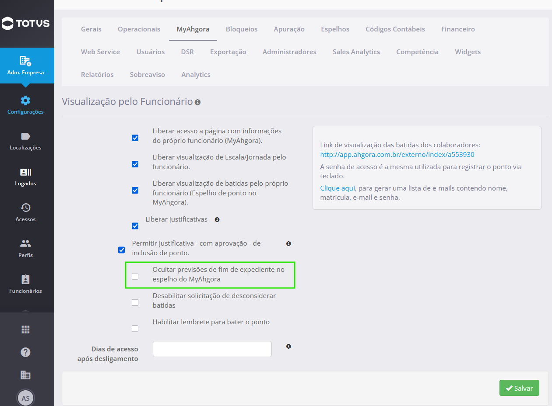The height and width of the screenshot is (406, 552).
Task: Open the apps grid icon
Action: (x=26, y=330)
